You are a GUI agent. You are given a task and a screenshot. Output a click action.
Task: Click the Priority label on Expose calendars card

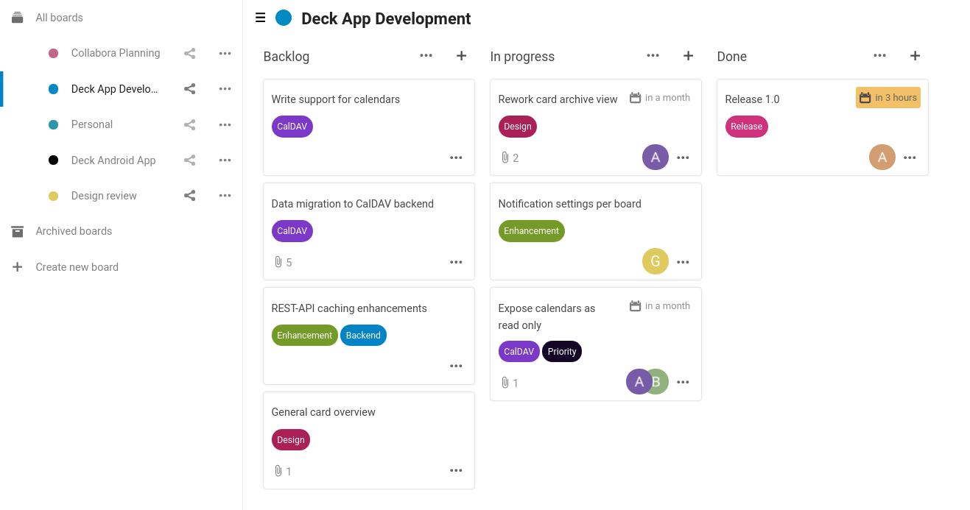561,352
